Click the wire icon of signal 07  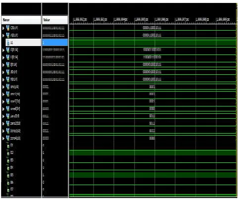(x=8, y=190)
